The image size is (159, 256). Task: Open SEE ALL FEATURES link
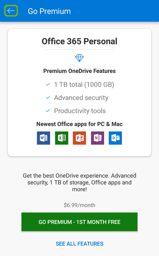[x=79, y=243]
